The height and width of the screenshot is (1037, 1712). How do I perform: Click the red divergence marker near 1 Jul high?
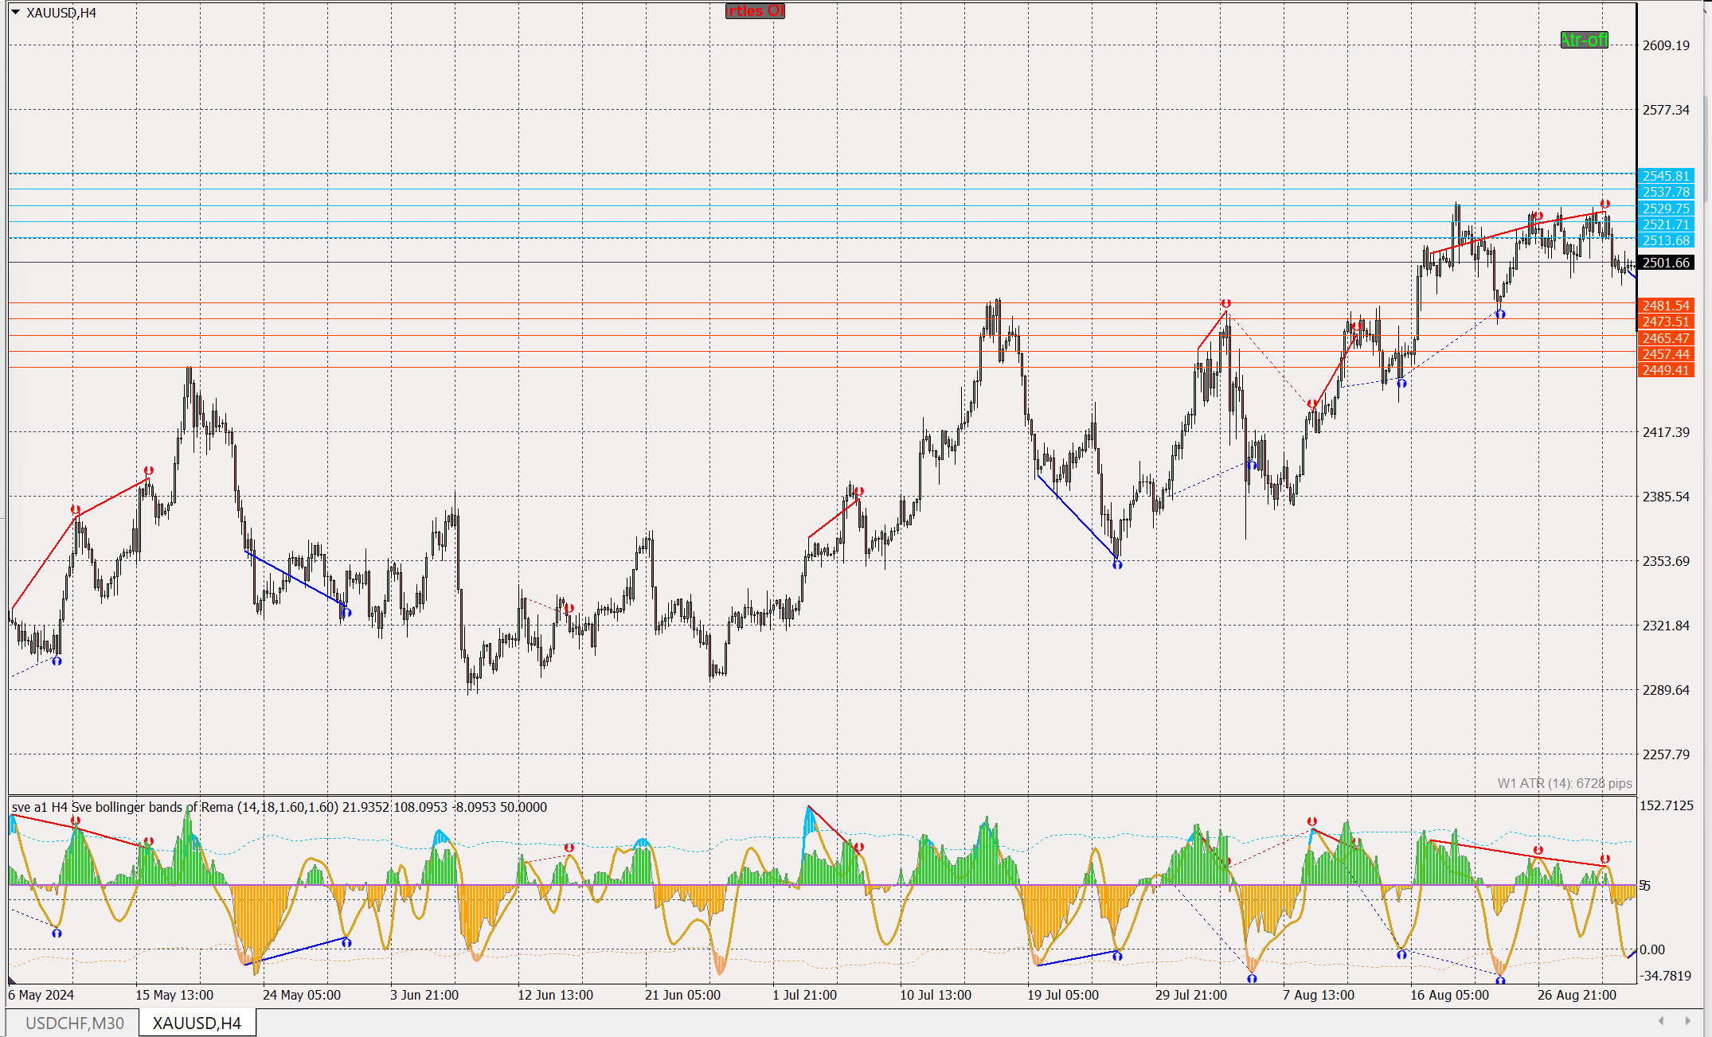tap(858, 492)
